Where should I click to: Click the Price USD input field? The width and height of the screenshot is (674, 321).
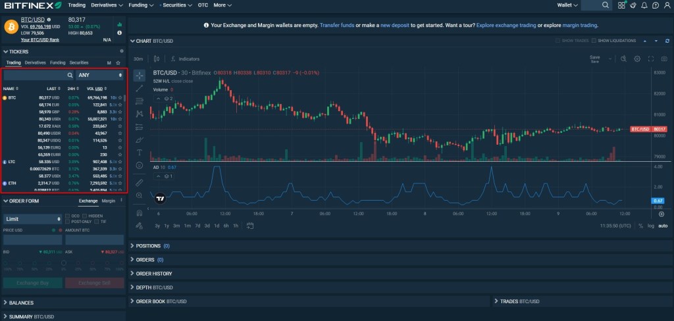pos(33,240)
